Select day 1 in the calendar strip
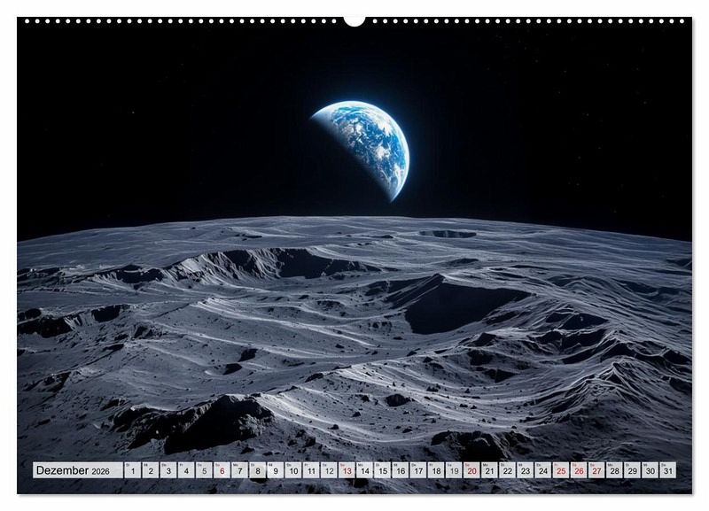 pos(132,471)
